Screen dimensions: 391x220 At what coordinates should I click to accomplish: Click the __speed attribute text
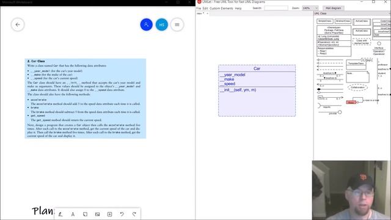pos(227,84)
